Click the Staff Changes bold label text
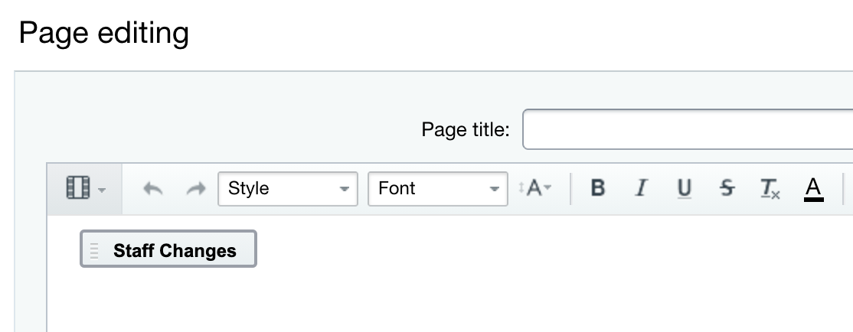853x332 pixels. [175, 250]
